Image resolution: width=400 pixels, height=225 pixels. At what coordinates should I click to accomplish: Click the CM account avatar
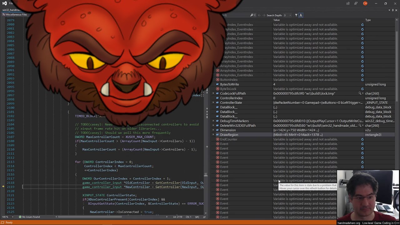pyautogui.click(x=365, y=3)
